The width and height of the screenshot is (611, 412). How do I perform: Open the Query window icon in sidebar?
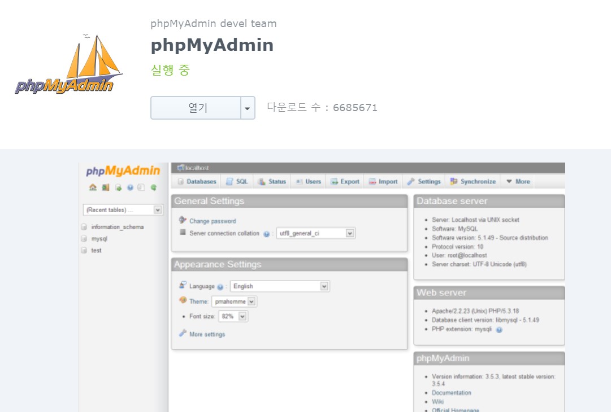pyautogui.click(x=118, y=187)
